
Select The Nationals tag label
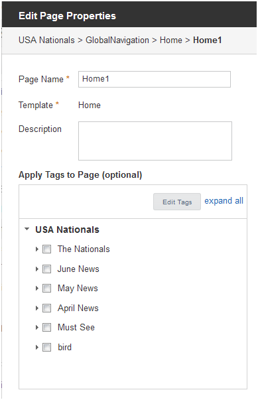point(84,249)
